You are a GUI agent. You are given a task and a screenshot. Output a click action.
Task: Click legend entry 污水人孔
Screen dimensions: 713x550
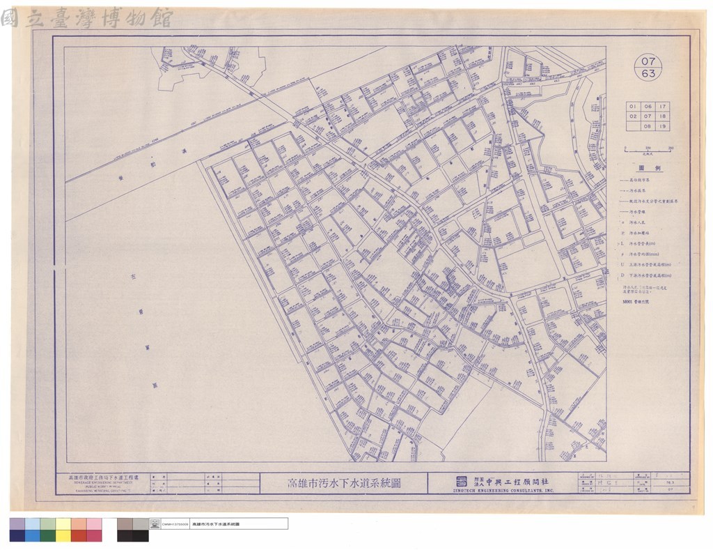[x=634, y=222]
